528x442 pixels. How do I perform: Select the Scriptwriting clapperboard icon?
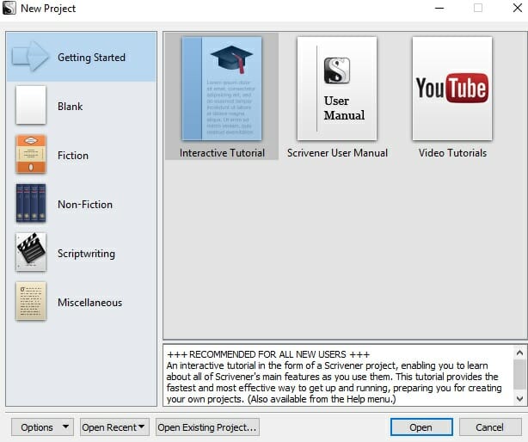(31, 252)
